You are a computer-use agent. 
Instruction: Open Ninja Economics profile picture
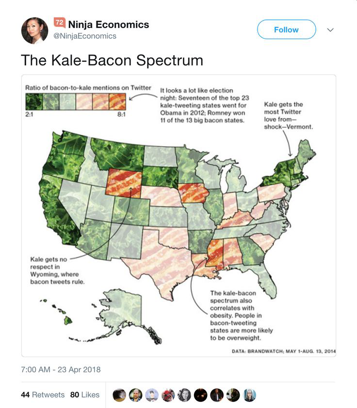pyautogui.click(x=35, y=30)
